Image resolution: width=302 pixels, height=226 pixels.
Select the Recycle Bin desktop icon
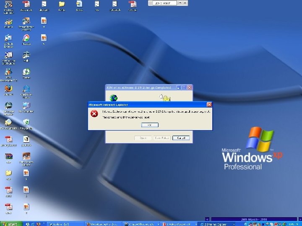tap(26, 122)
